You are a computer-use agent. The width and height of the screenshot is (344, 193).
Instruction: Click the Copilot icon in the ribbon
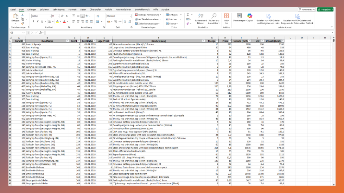pos(250,18)
